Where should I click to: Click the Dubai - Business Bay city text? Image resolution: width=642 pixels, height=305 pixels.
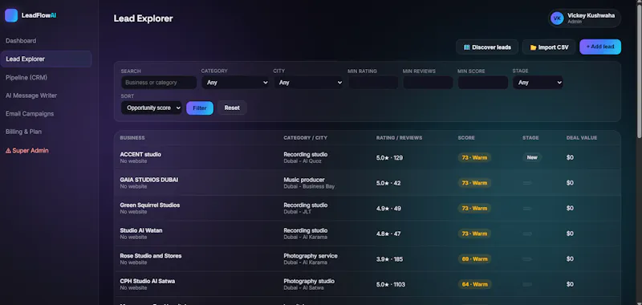click(x=309, y=186)
